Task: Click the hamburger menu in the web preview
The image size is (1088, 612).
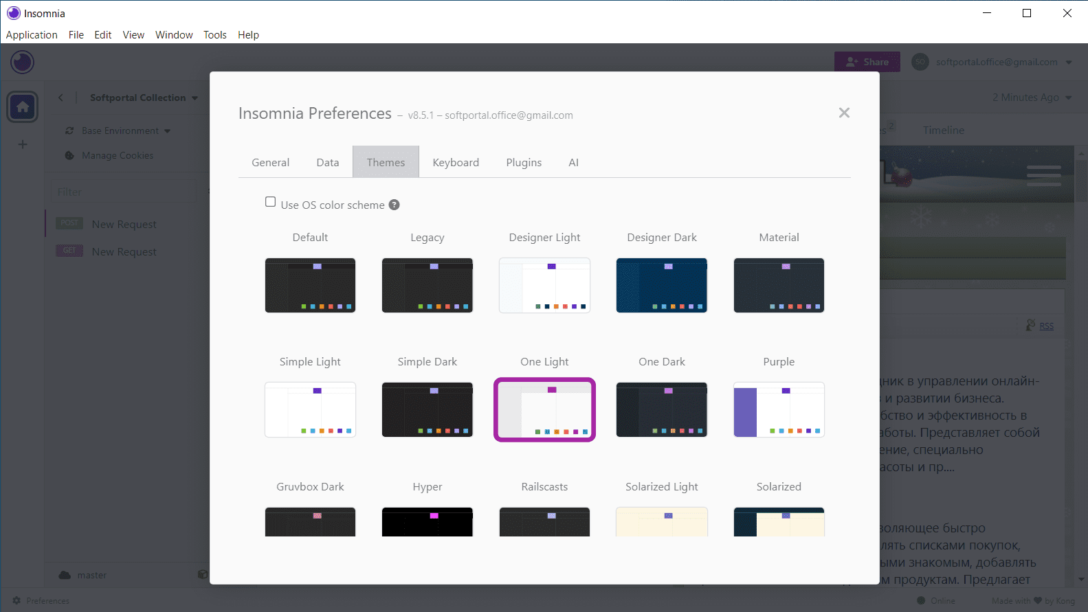Action: [1044, 176]
